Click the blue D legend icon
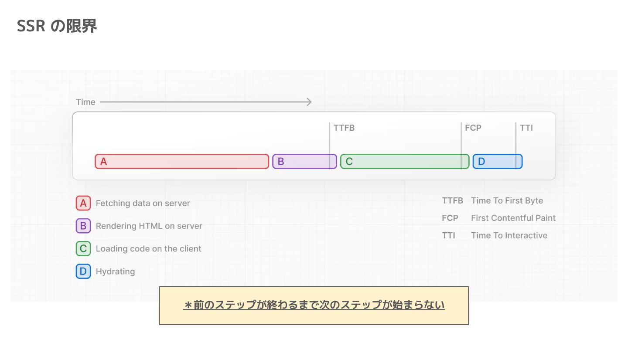This screenshot has height=353, width=628. tap(83, 271)
